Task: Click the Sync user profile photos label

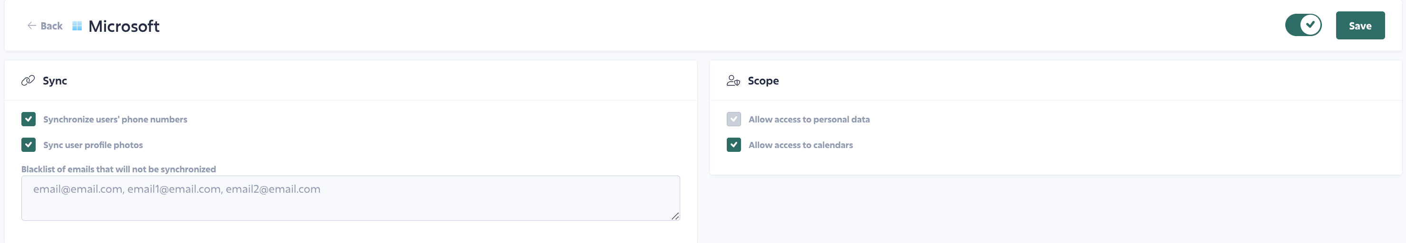Action: (93, 145)
